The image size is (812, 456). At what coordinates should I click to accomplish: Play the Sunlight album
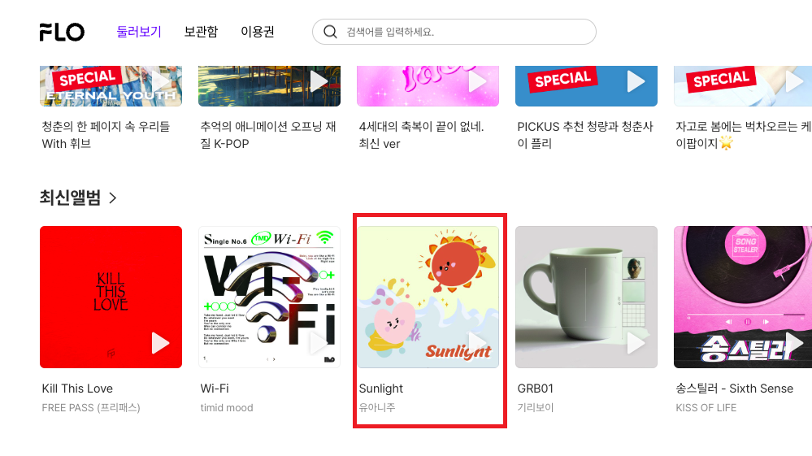tap(477, 343)
